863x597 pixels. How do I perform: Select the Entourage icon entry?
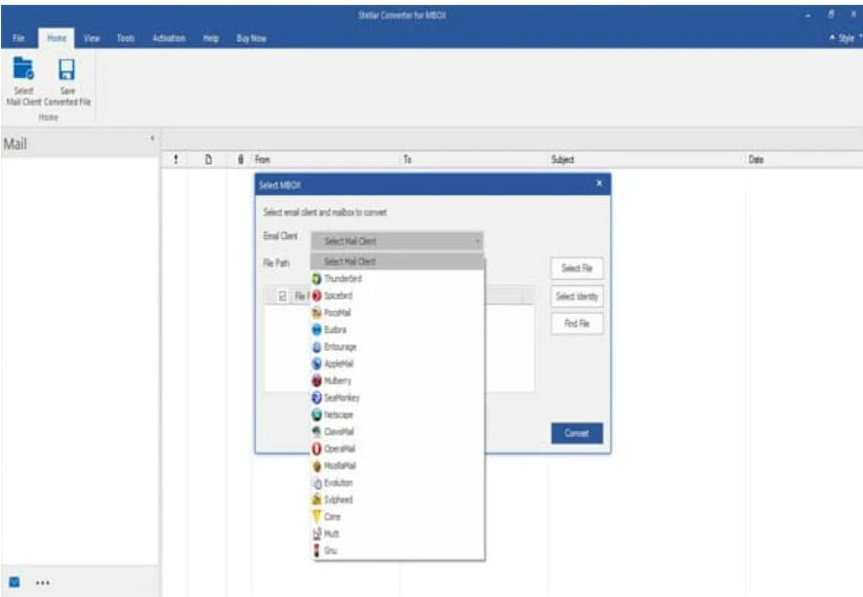tap(316, 347)
